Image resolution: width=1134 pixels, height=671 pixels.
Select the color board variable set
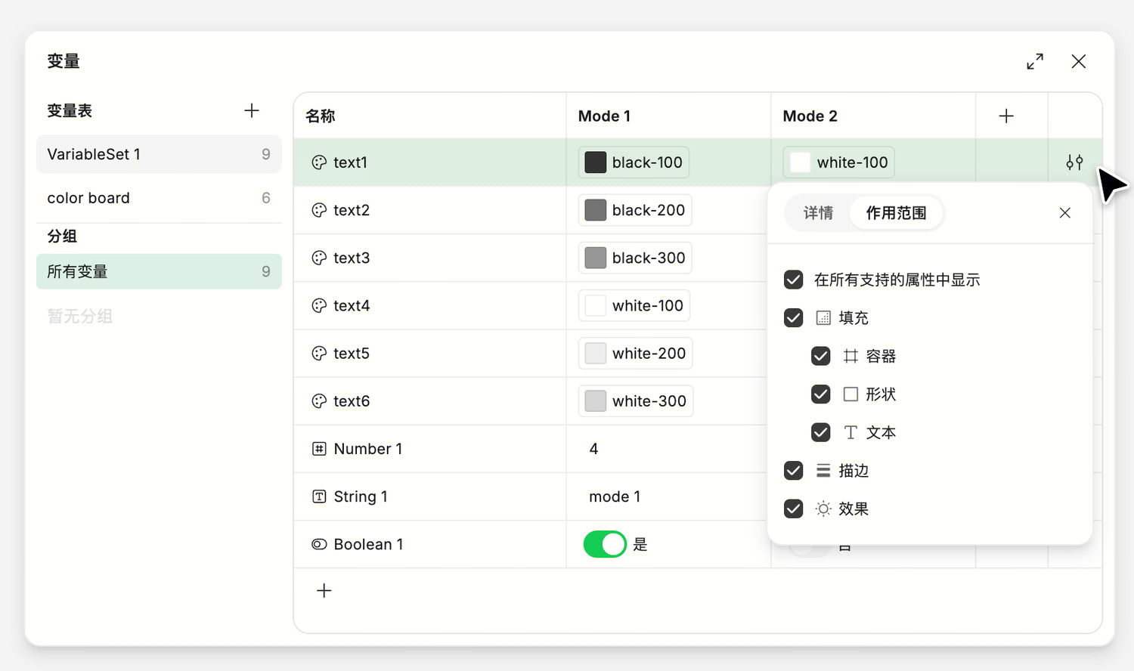[159, 198]
